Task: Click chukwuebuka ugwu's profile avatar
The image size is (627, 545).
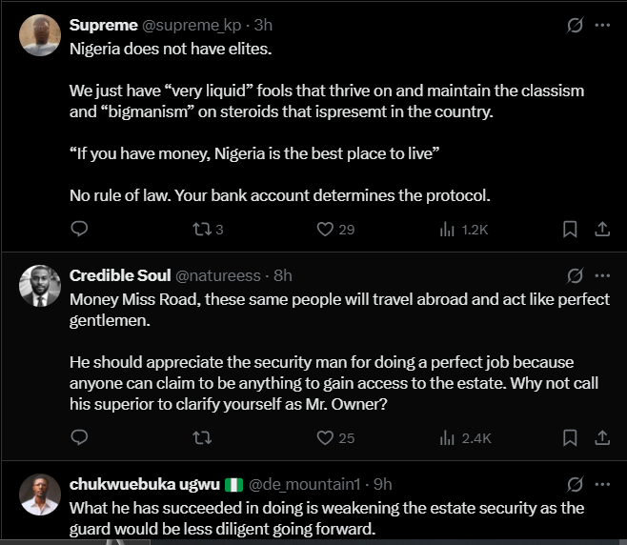Action: click(x=40, y=495)
